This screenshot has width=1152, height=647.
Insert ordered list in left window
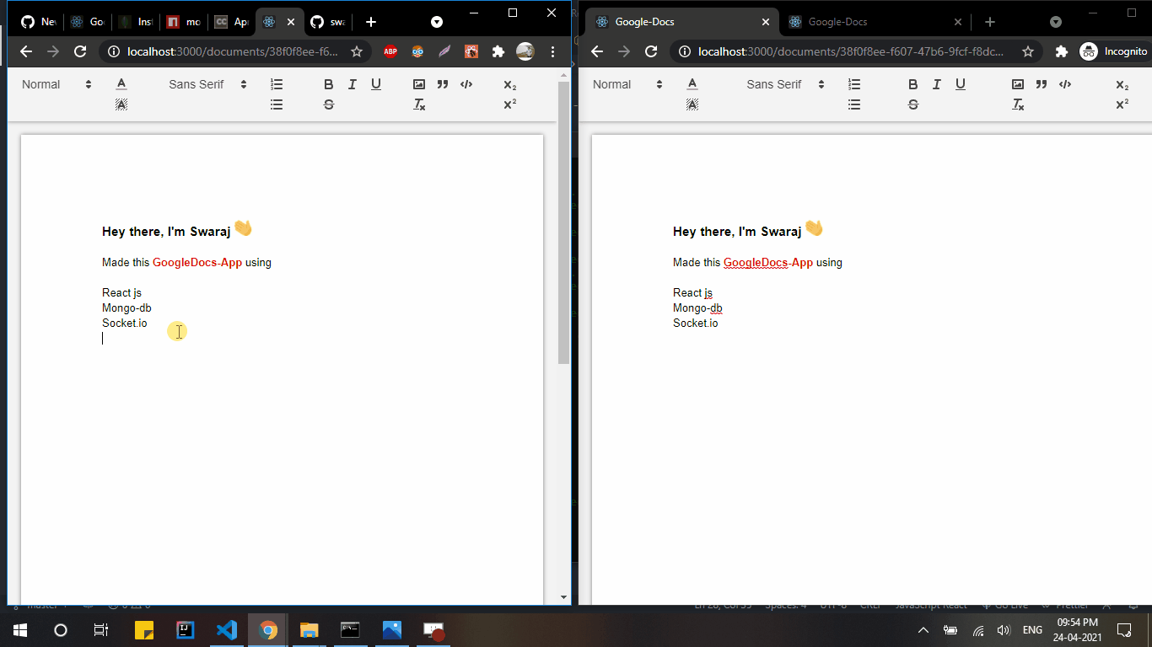277,84
